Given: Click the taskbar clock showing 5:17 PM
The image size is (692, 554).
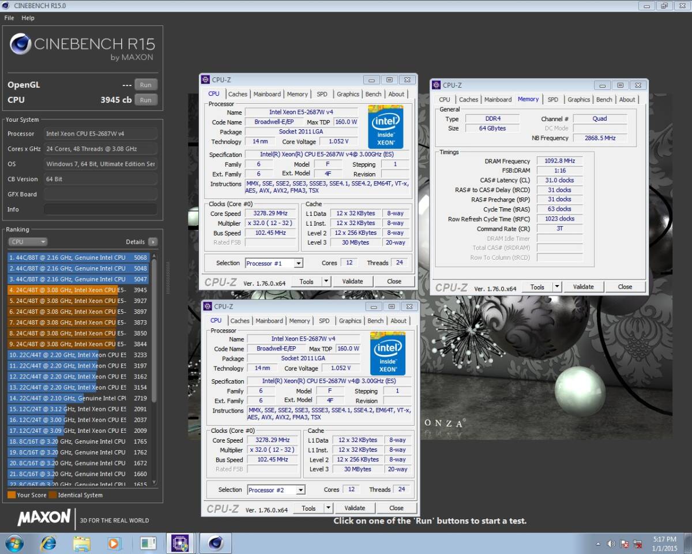Looking at the screenshot, I should tap(665, 543).
